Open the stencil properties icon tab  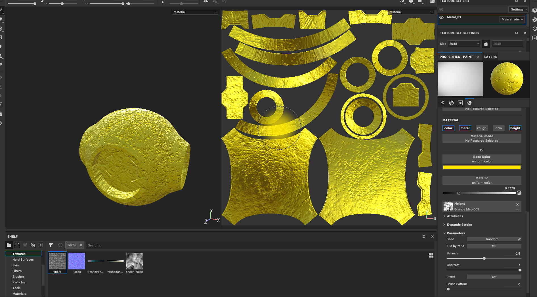460,103
